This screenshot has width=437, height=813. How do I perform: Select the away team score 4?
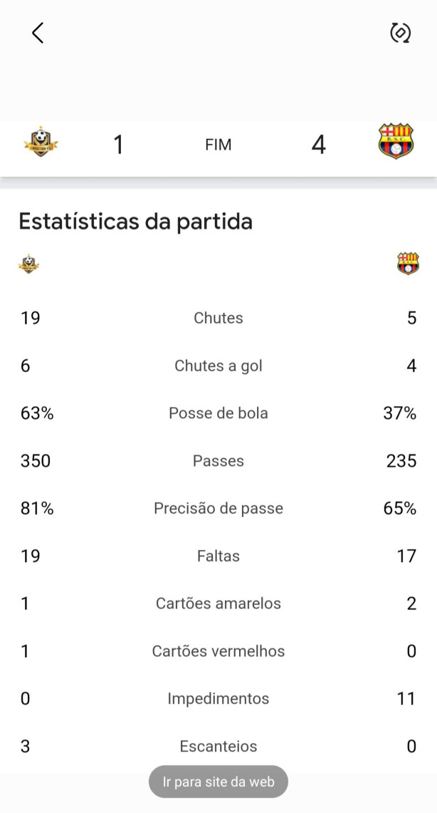point(318,145)
